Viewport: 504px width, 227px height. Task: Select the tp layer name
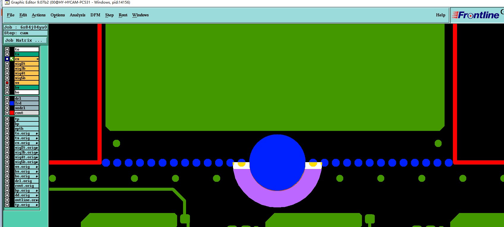27,119
